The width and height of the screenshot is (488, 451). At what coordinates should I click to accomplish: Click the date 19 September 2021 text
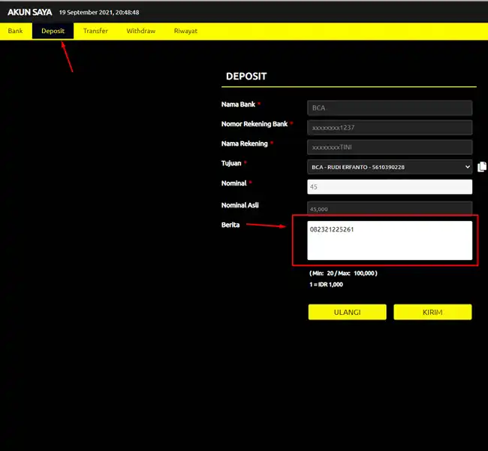tap(99, 13)
